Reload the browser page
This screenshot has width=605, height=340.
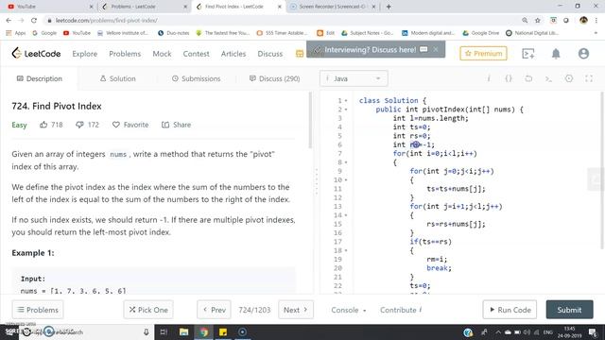click(x=34, y=20)
